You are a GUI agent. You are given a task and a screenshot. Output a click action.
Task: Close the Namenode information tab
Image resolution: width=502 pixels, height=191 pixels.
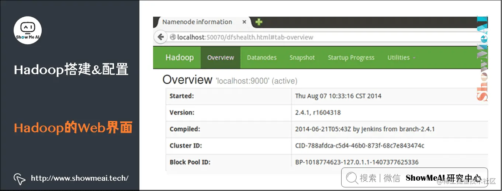[x=244, y=22]
